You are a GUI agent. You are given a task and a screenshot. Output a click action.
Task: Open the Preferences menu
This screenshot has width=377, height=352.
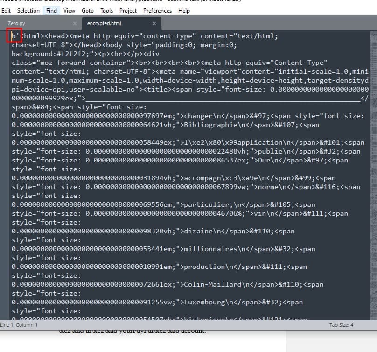tap(157, 10)
